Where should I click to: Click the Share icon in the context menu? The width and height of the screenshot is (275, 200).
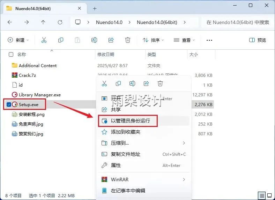coord(146,83)
